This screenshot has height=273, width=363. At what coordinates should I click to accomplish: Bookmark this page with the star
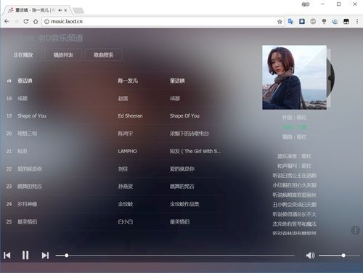[x=280, y=22]
